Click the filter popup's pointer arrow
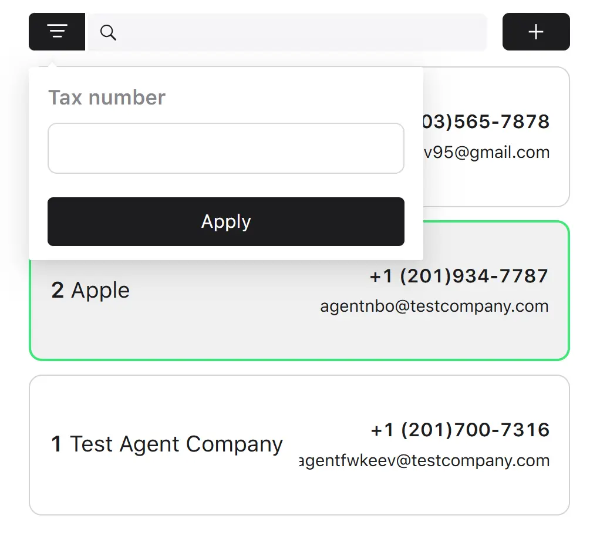This screenshot has height=556, width=600. pos(52,64)
